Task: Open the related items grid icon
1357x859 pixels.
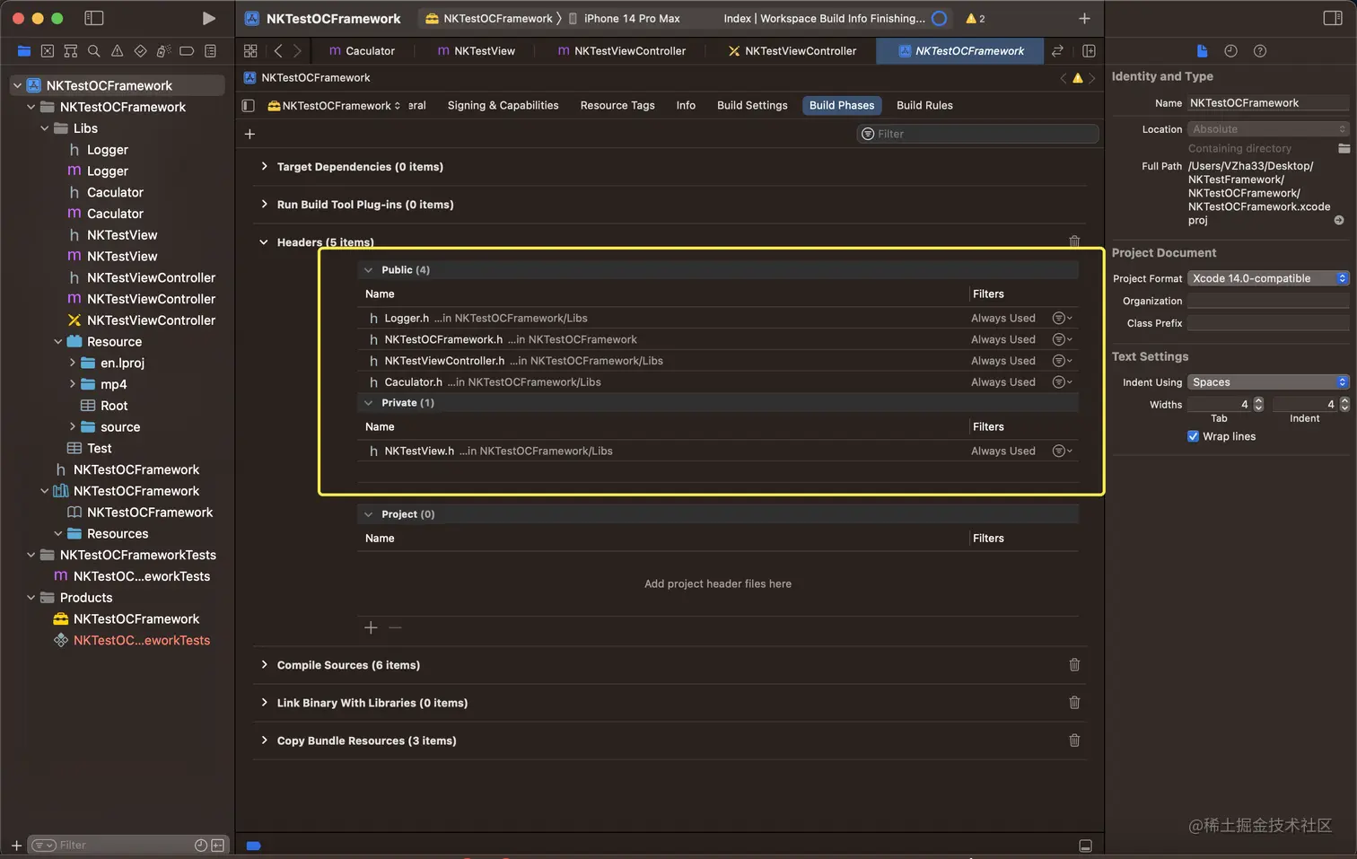Action: pyautogui.click(x=250, y=51)
